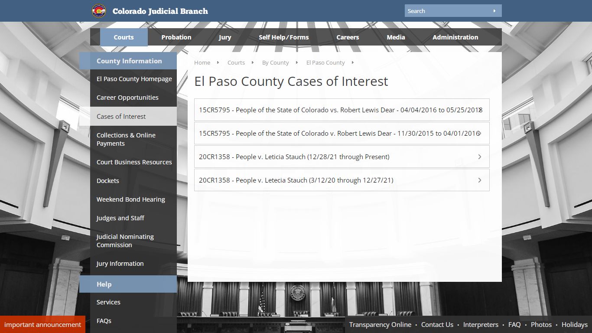Click the Help sidebar header

pyautogui.click(x=128, y=284)
